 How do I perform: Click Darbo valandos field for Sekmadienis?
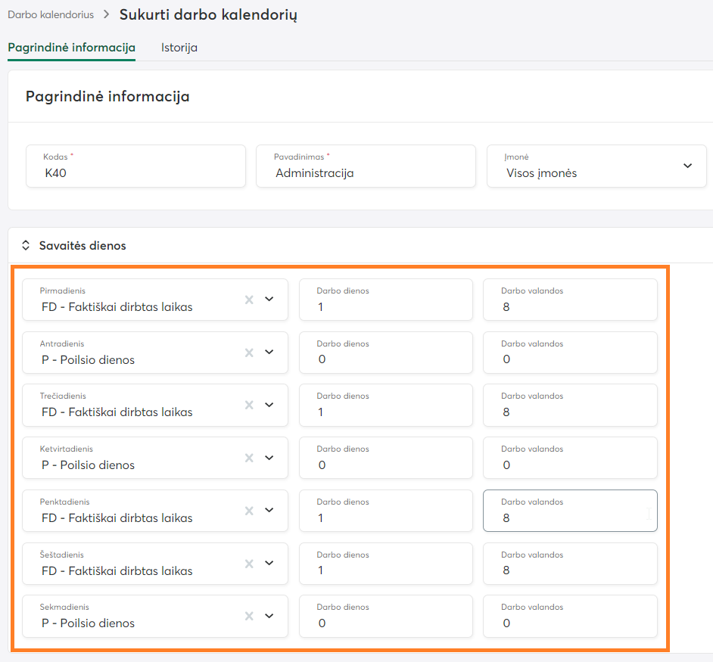tap(570, 623)
